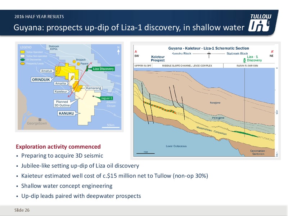Click the Slide 26 footer label

(x=22, y=210)
